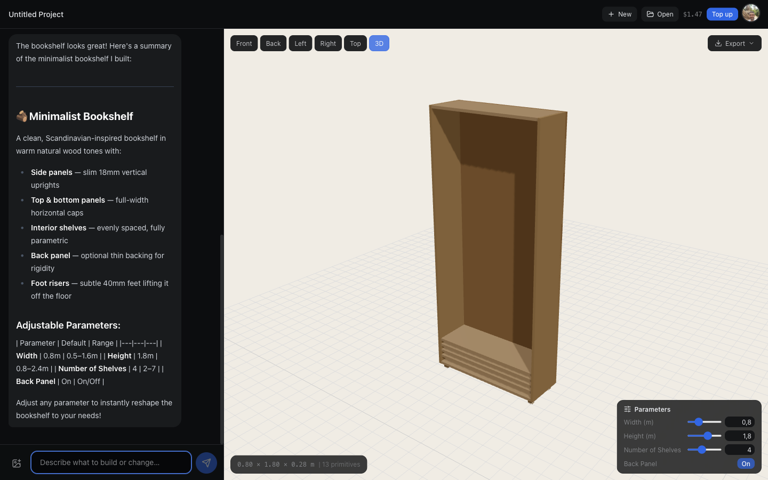Viewport: 768px width, 480px height.
Task: Switch to the Back view
Action: click(273, 44)
